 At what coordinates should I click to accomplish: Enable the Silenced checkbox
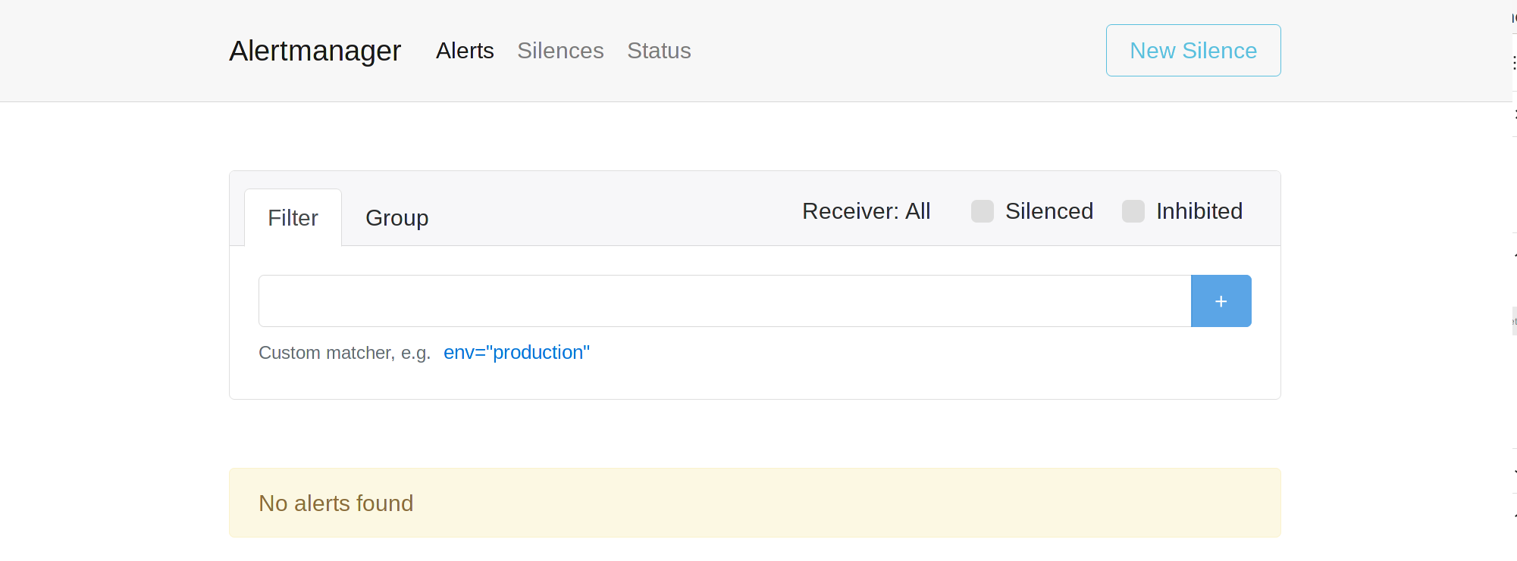point(982,211)
